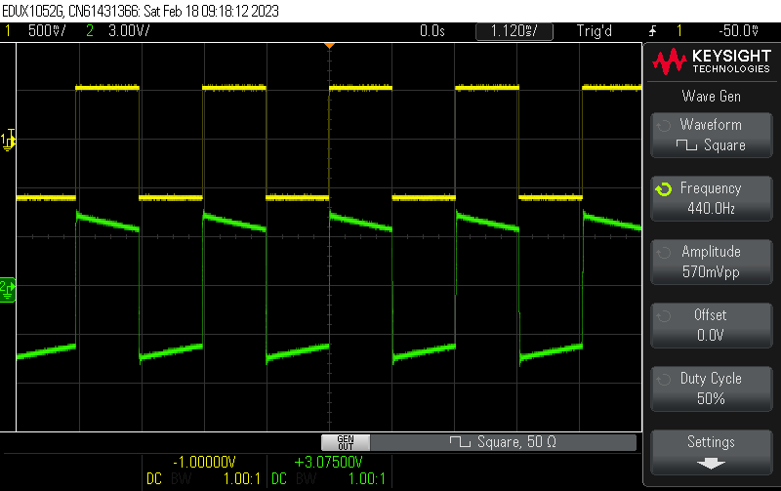Screen dimensions: 781x491
Task: Click the channel 2 ground level marker
Action: click(8, 289)
